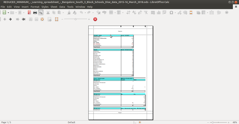The image size is (239, 124).
Task: Expand the Freeze Rows and Columns dropdown
Action: 207,13
